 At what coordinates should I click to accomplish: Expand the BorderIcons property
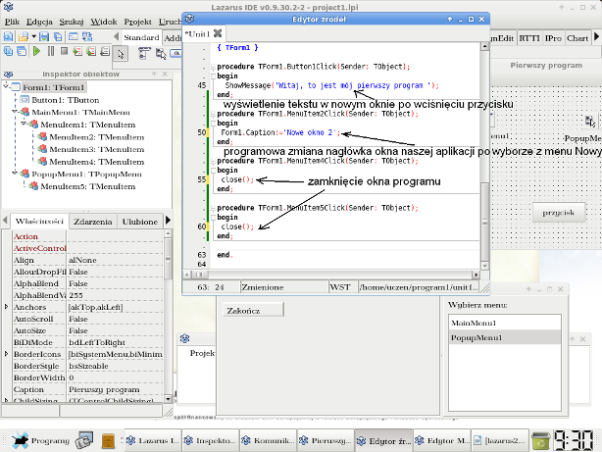click(x=6, y=354)
